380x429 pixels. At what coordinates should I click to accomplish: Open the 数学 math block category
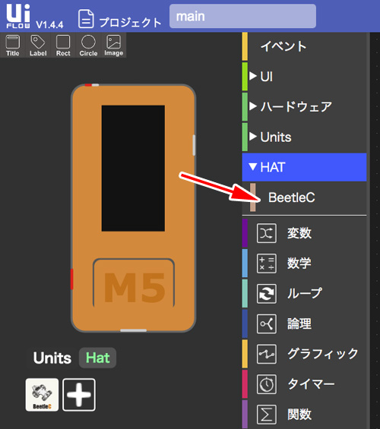coord(304,263)
